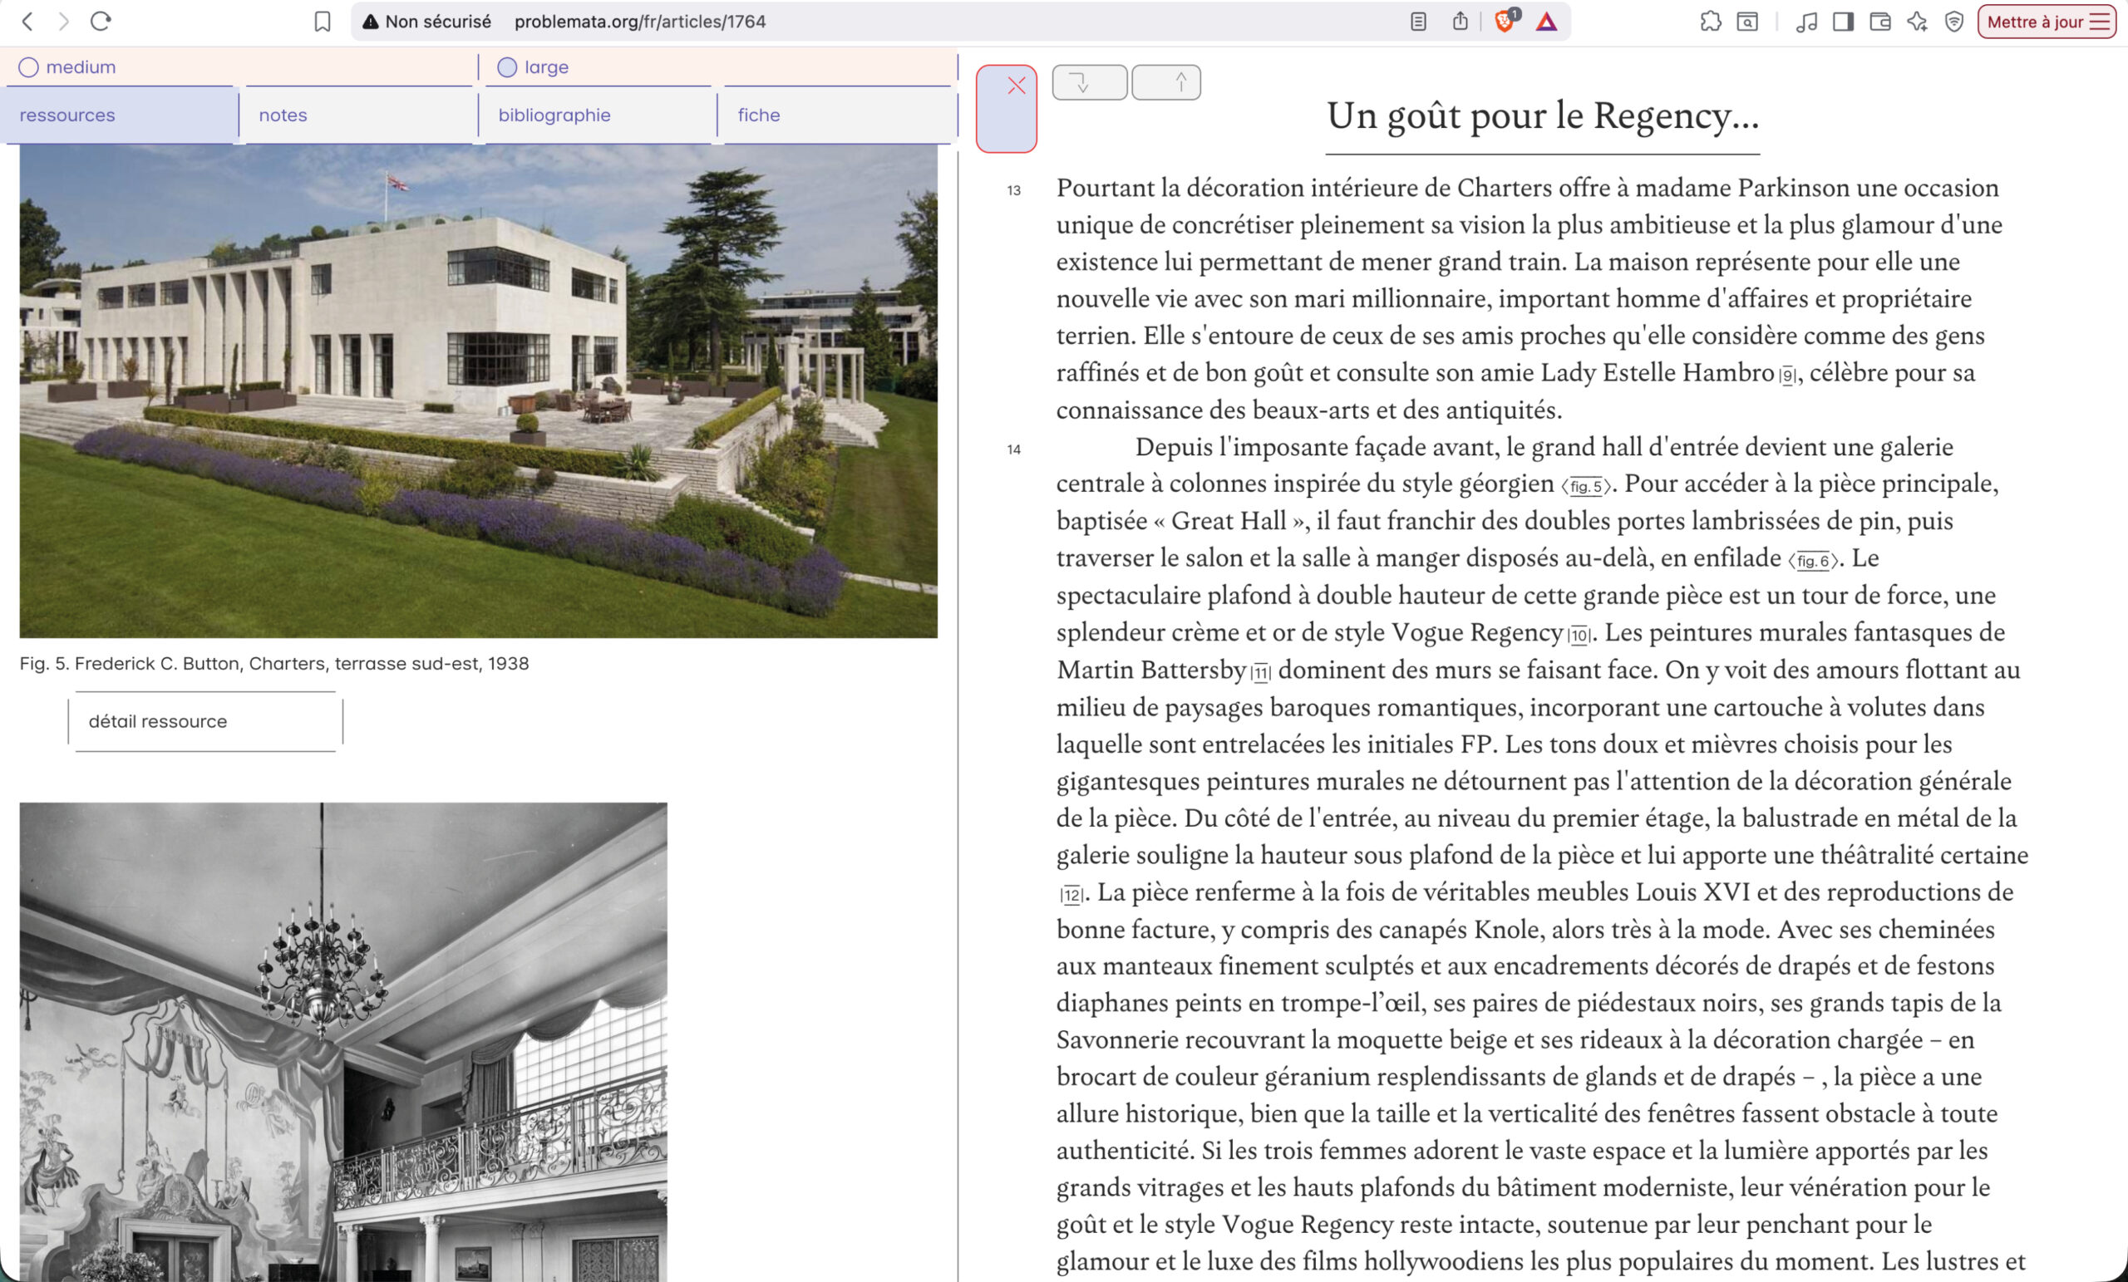
Task: Select the medium size radio button
Action: point(28,67)
